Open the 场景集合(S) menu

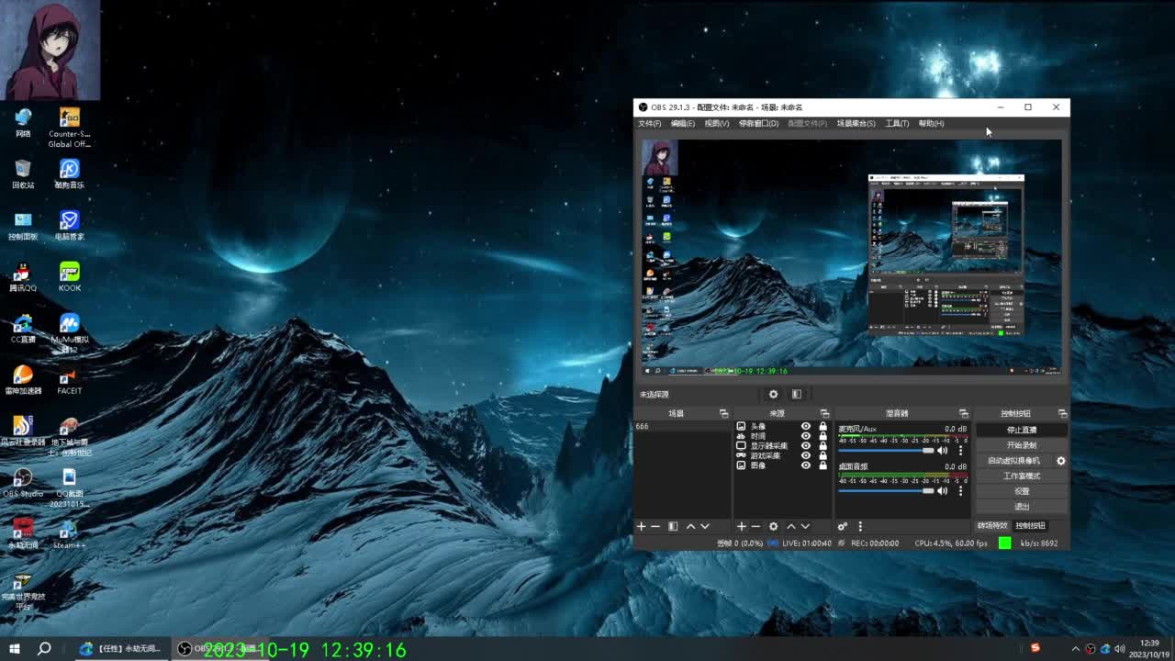pyautogui.click(x=856, y=123)
